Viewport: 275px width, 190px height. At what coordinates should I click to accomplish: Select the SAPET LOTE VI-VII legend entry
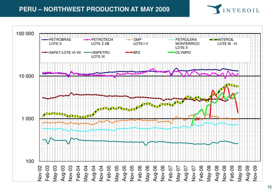61,52
